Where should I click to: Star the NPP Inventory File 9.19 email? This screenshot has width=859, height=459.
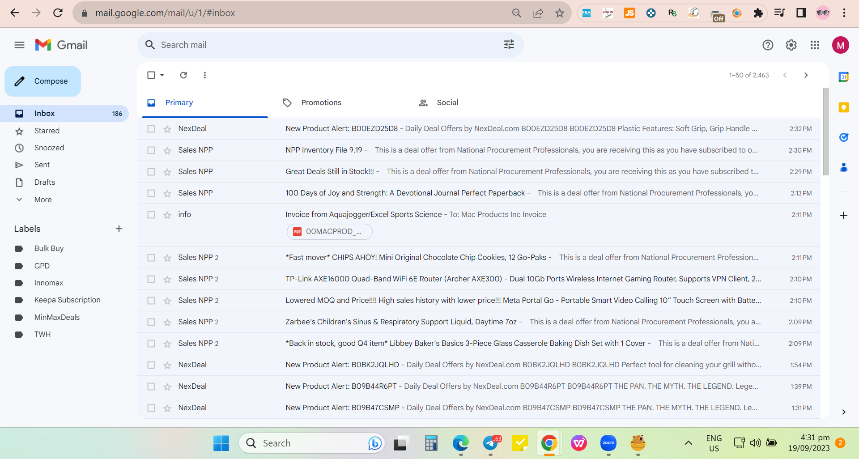(x=167, y=150)
